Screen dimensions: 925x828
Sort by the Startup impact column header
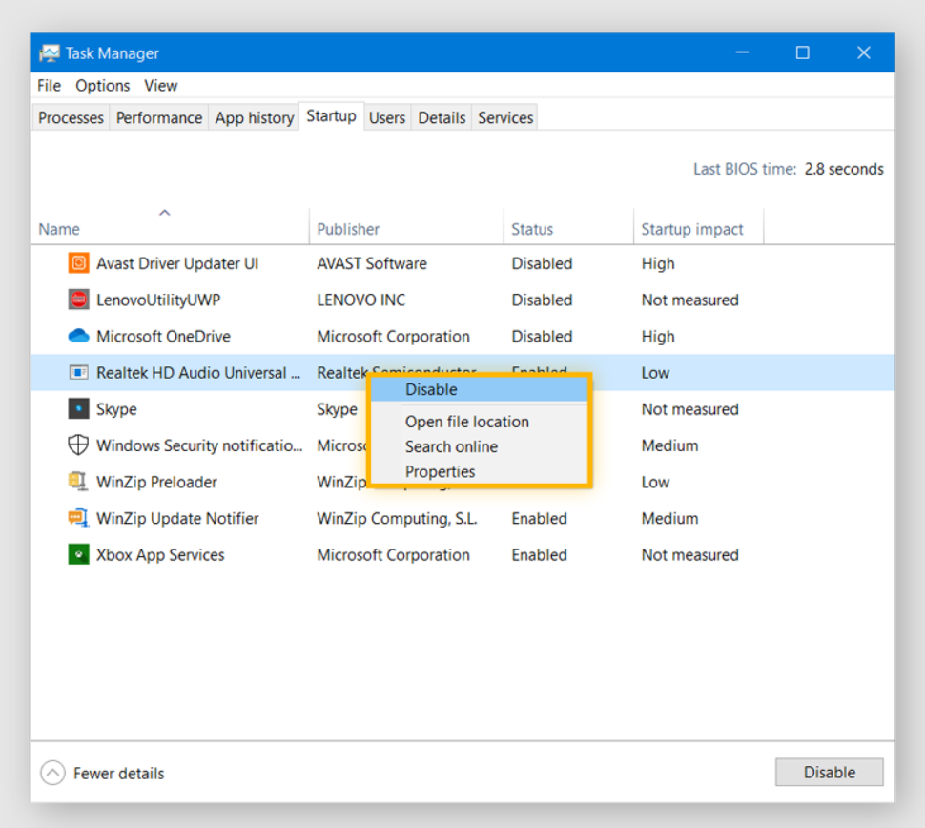698,226
